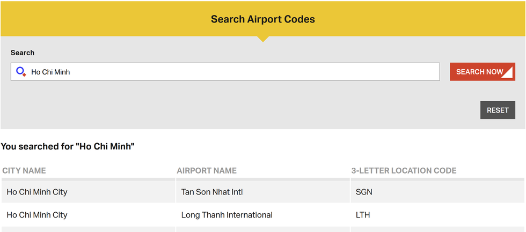526x232 pixels.
Task: Click the Search label above the input
Action: [x=23, y=53]
